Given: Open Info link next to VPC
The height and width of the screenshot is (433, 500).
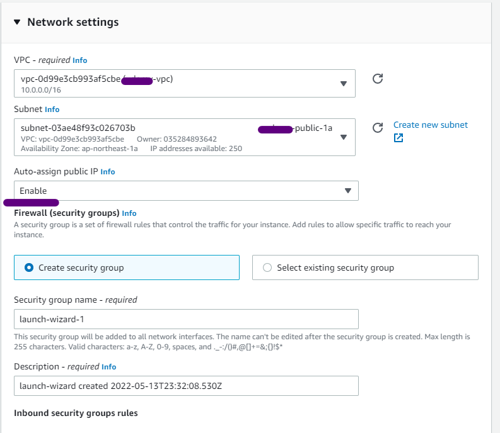Looking at the screenshot, I should click(79, 60).
